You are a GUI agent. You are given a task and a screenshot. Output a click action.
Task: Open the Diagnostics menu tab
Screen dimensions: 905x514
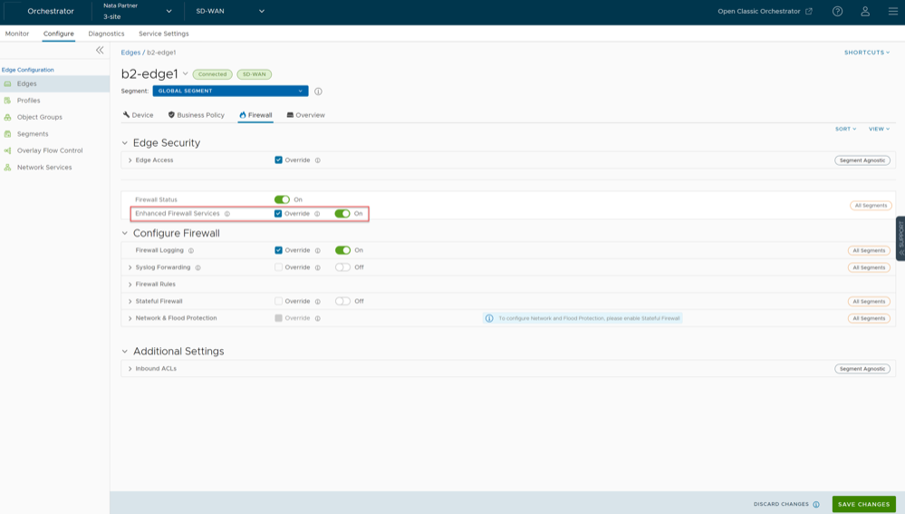106,34
